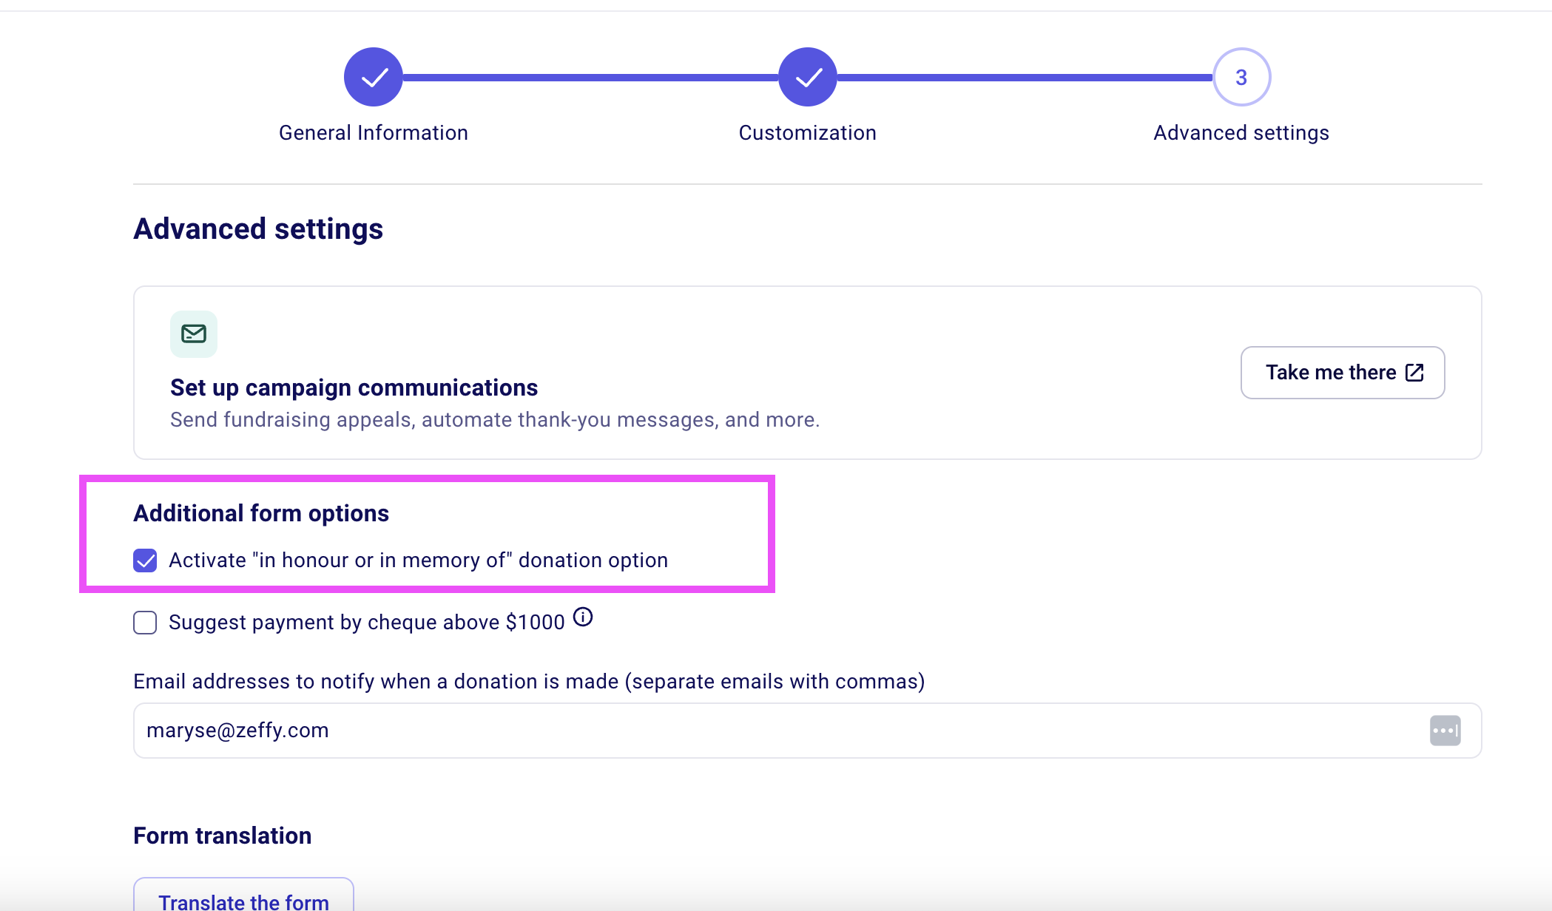Go to General Information step label

(x=374, y=133)
